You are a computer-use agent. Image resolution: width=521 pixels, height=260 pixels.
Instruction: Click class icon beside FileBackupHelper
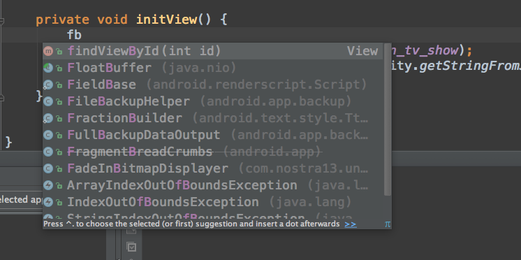(x=48, y=101)
